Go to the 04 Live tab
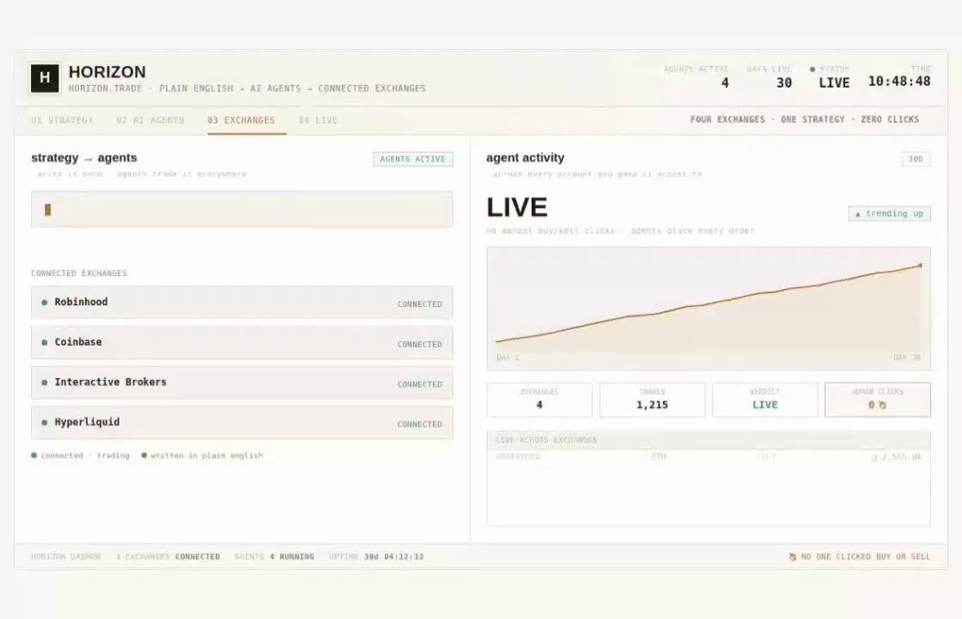962x619 pixels. tap(318, 120)
